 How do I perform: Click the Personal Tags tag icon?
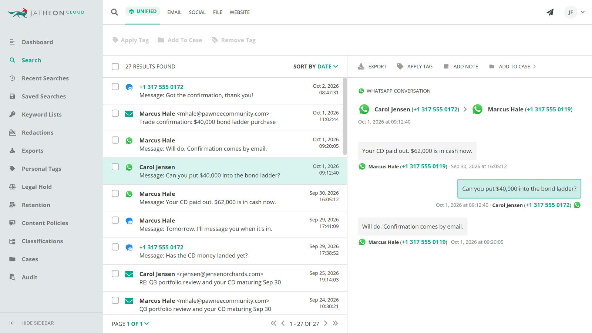pos(12,169)
